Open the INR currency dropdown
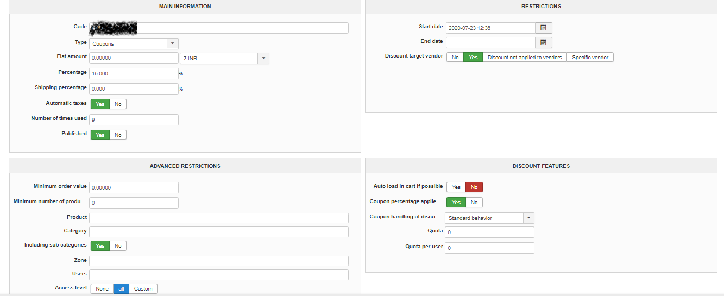 [x=263, y=58]
